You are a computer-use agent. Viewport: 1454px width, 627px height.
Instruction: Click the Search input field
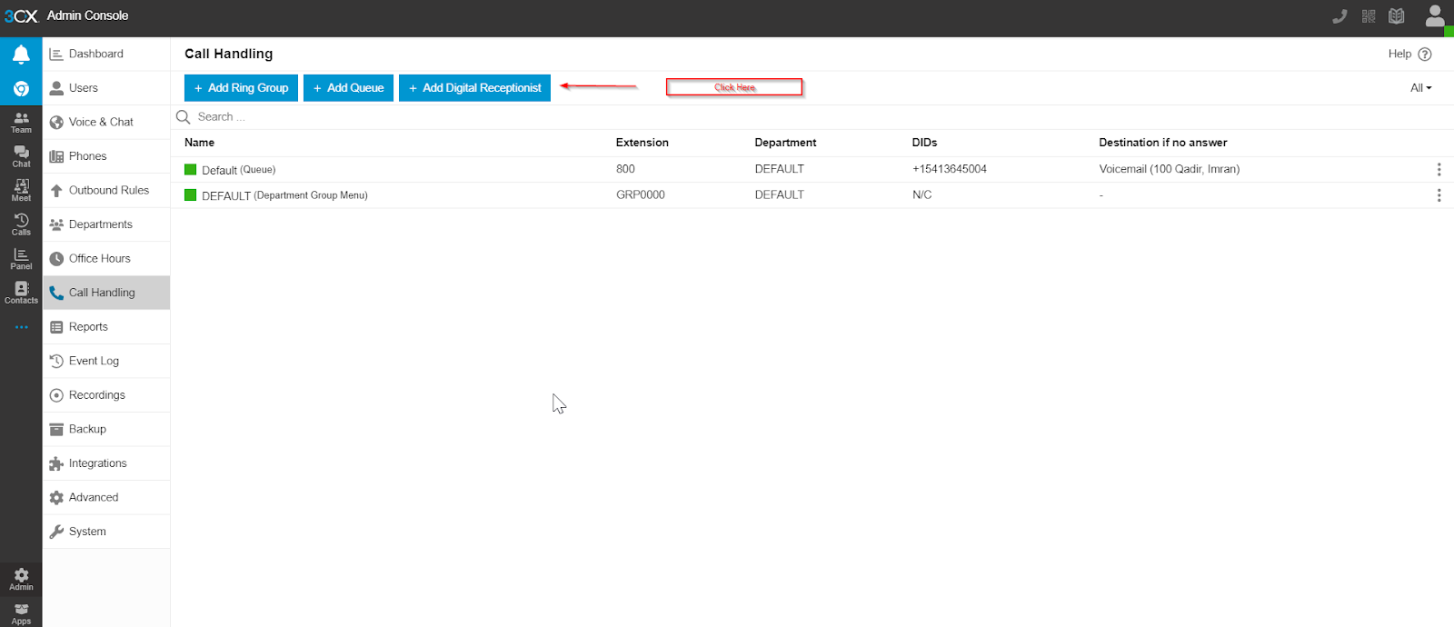pos(363,117)
